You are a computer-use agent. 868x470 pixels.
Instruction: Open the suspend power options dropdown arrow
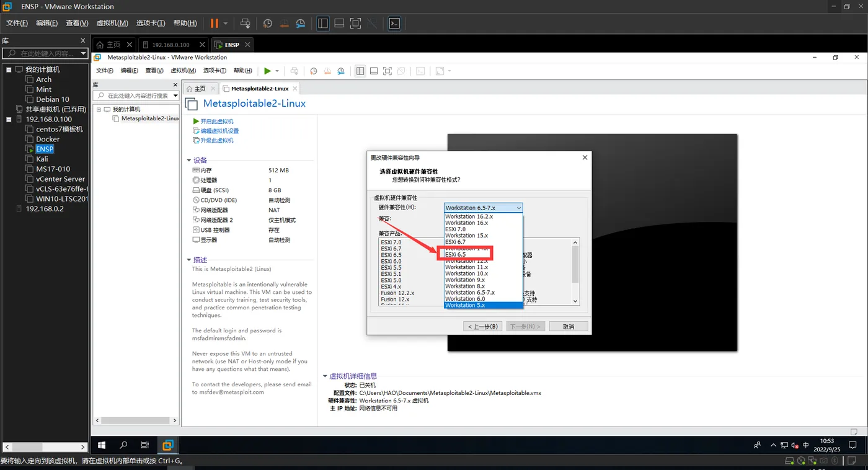click(226, 24)
